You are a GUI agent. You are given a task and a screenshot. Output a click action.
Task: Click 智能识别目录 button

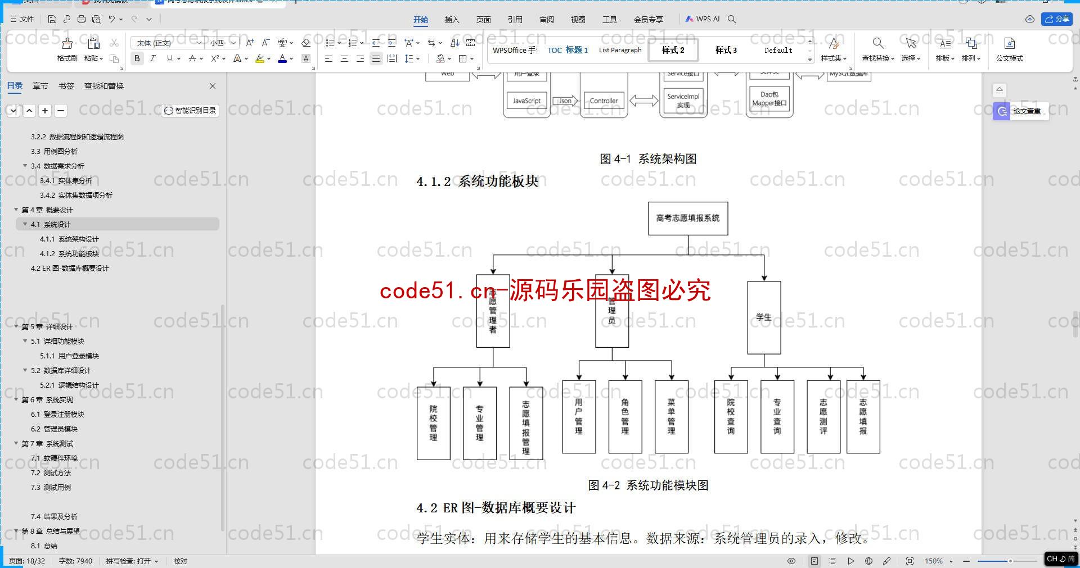(190, 111)
